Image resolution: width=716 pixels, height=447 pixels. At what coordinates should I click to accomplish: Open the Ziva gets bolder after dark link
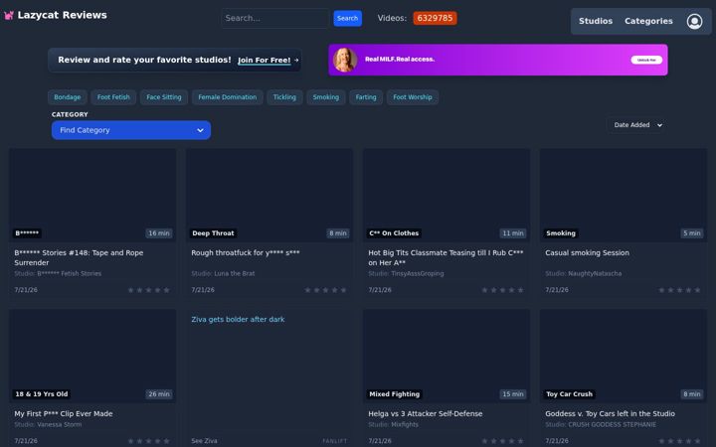pyautogui.click(x=238, y=319)
